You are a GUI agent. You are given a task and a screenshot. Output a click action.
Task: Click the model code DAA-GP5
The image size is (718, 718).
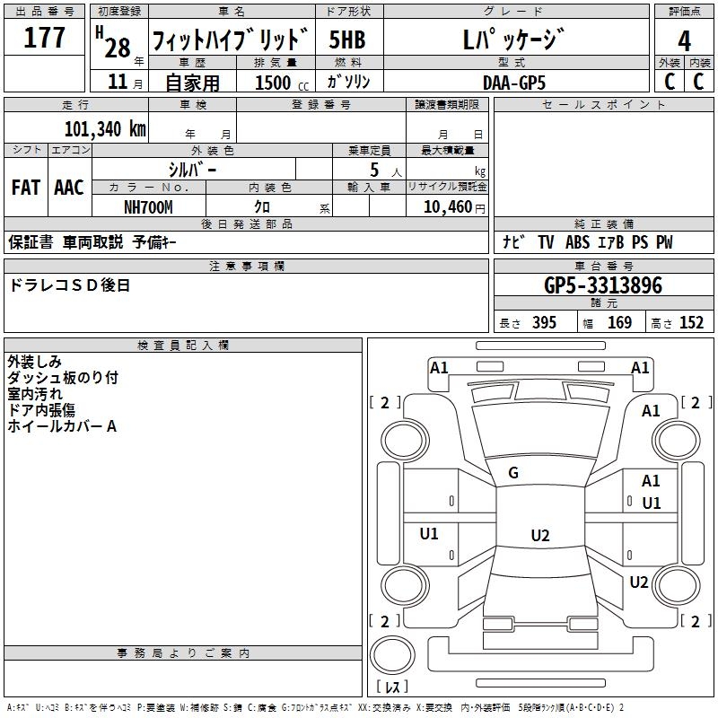513,82
